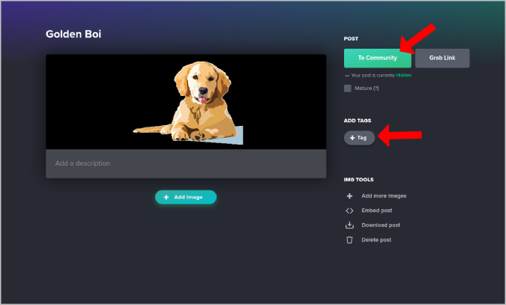Click the POST section heading
Viewport: 506px width, 305px height.
point(351,39)
